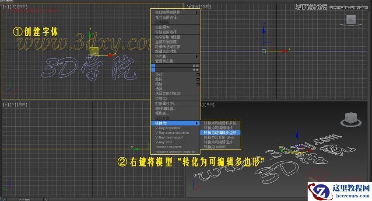372x201 pixels.
Task: Click the 显示 quad header
Action: click(x=175, y=66)
